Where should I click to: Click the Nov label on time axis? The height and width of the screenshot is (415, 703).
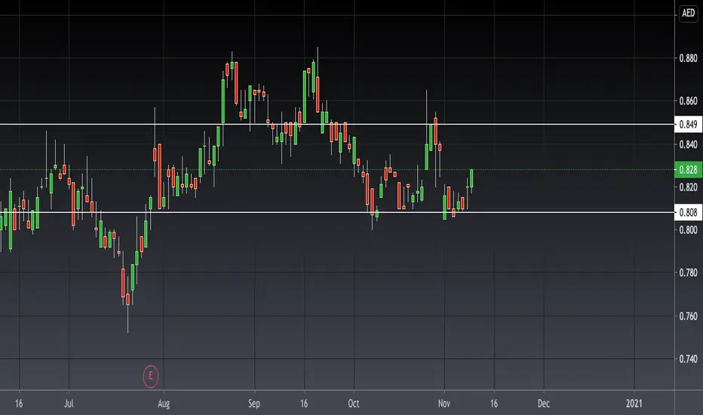pos(444,404)
